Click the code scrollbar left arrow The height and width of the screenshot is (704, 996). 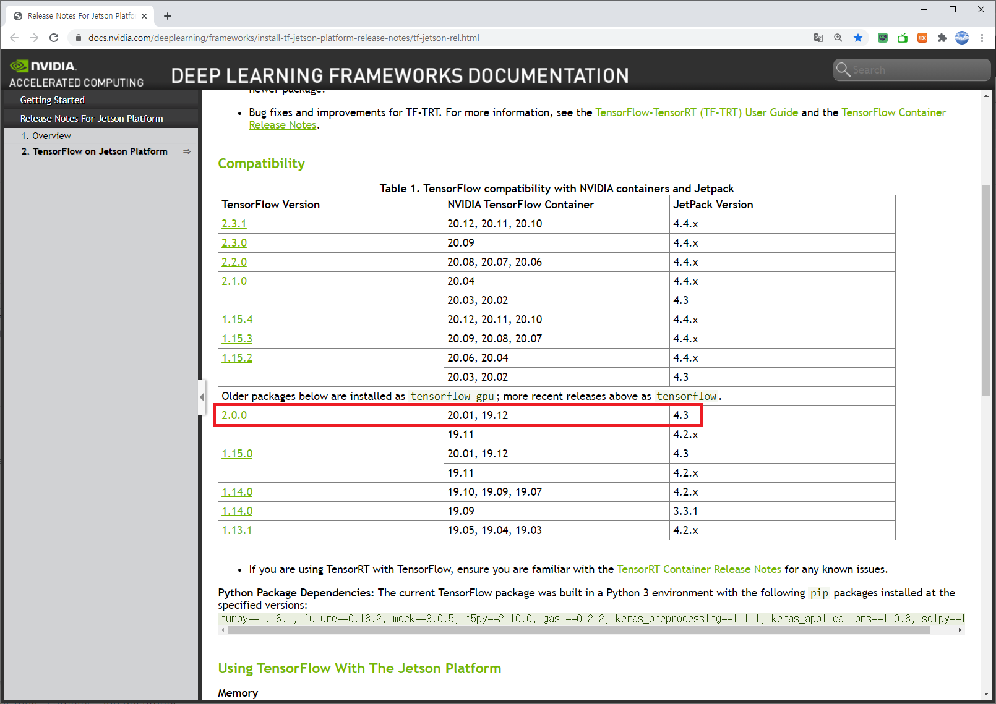[x=223, y=630]
